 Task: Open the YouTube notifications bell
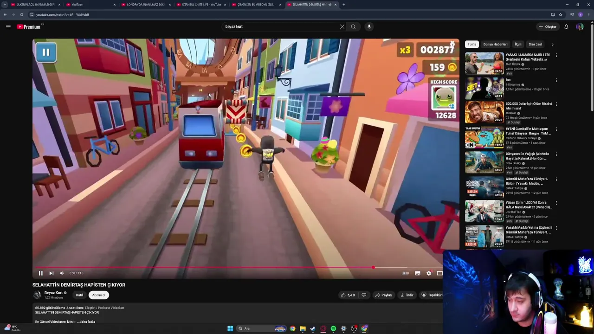click(566, 26)
